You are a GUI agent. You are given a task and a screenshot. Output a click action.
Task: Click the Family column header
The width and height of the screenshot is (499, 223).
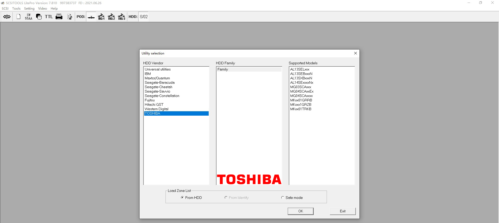(249, 69)
